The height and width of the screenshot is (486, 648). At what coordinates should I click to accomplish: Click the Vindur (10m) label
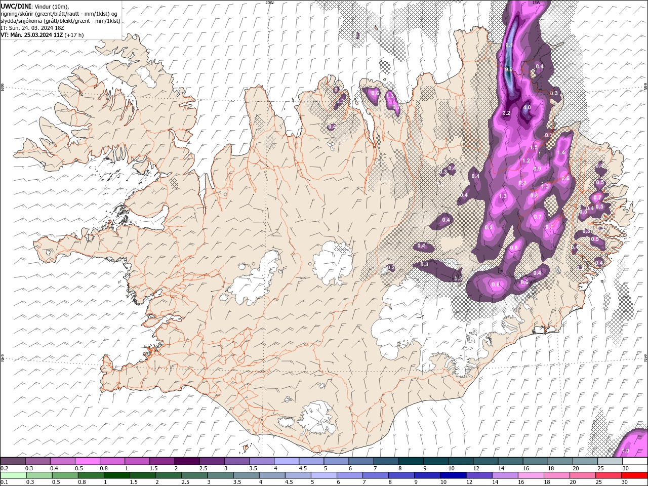tap(51, 6)
